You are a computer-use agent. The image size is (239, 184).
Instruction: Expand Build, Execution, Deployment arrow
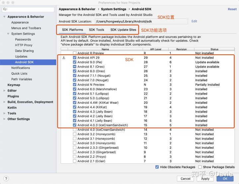pos(4,102)
